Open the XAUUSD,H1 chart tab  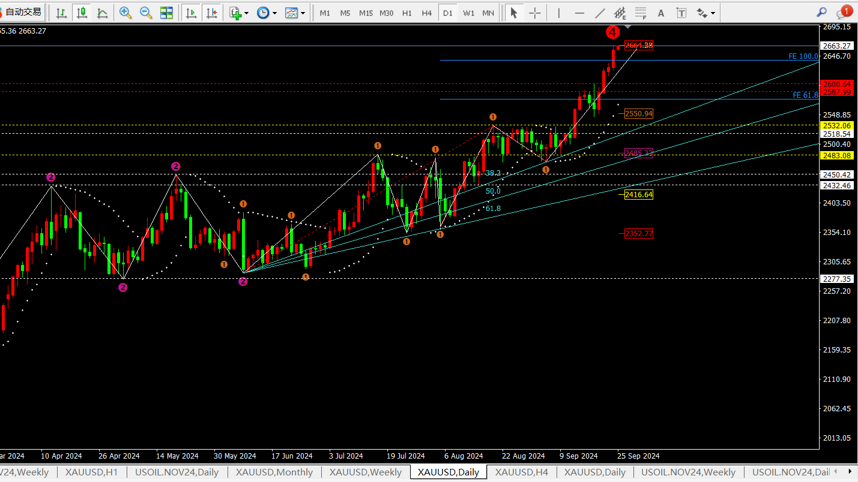pyautogui.click(x=92, y=472)
